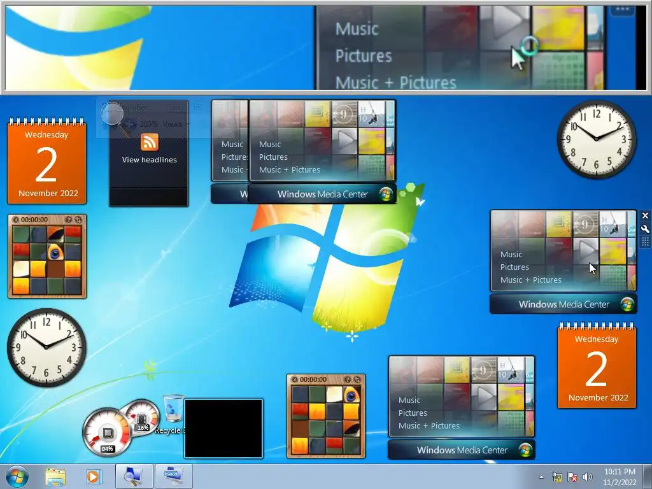Image resolution: width=652 pixels, height=489 pixels.
Task: Click play thumbnail under the mouse pointer
Action: click(586, 252)
